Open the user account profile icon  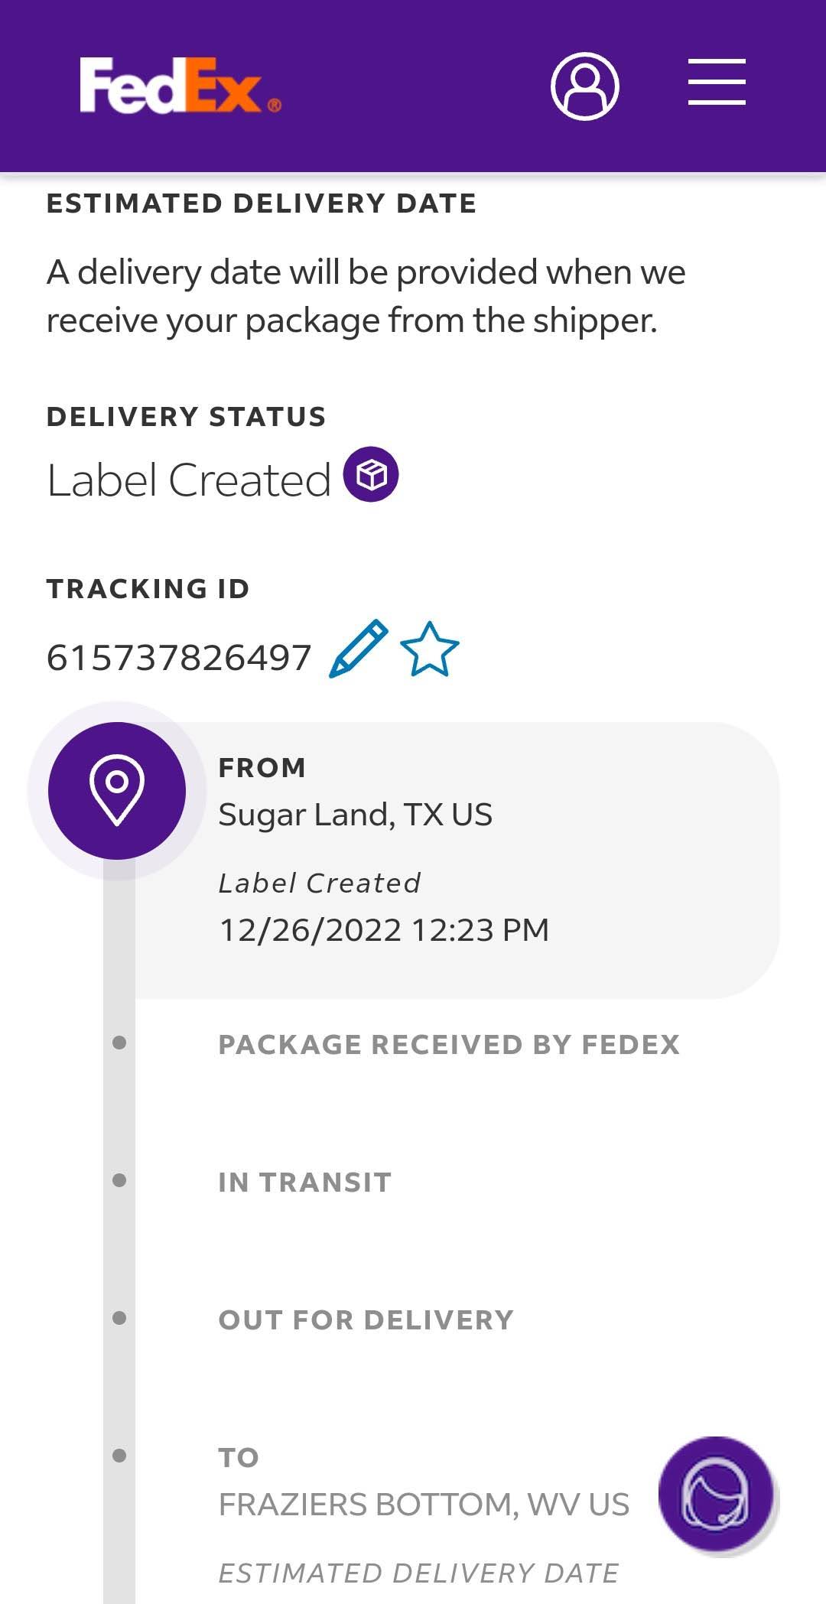pos(585,86)
